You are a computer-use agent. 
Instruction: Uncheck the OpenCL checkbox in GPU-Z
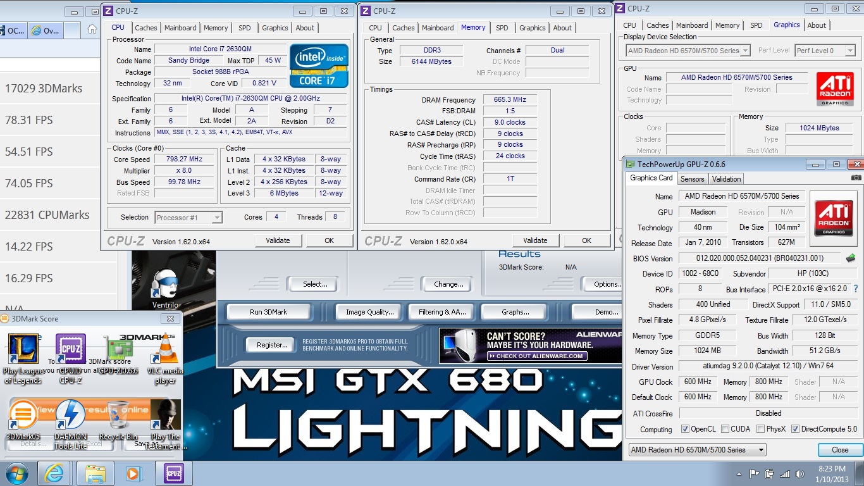click(x=685, y=429)
